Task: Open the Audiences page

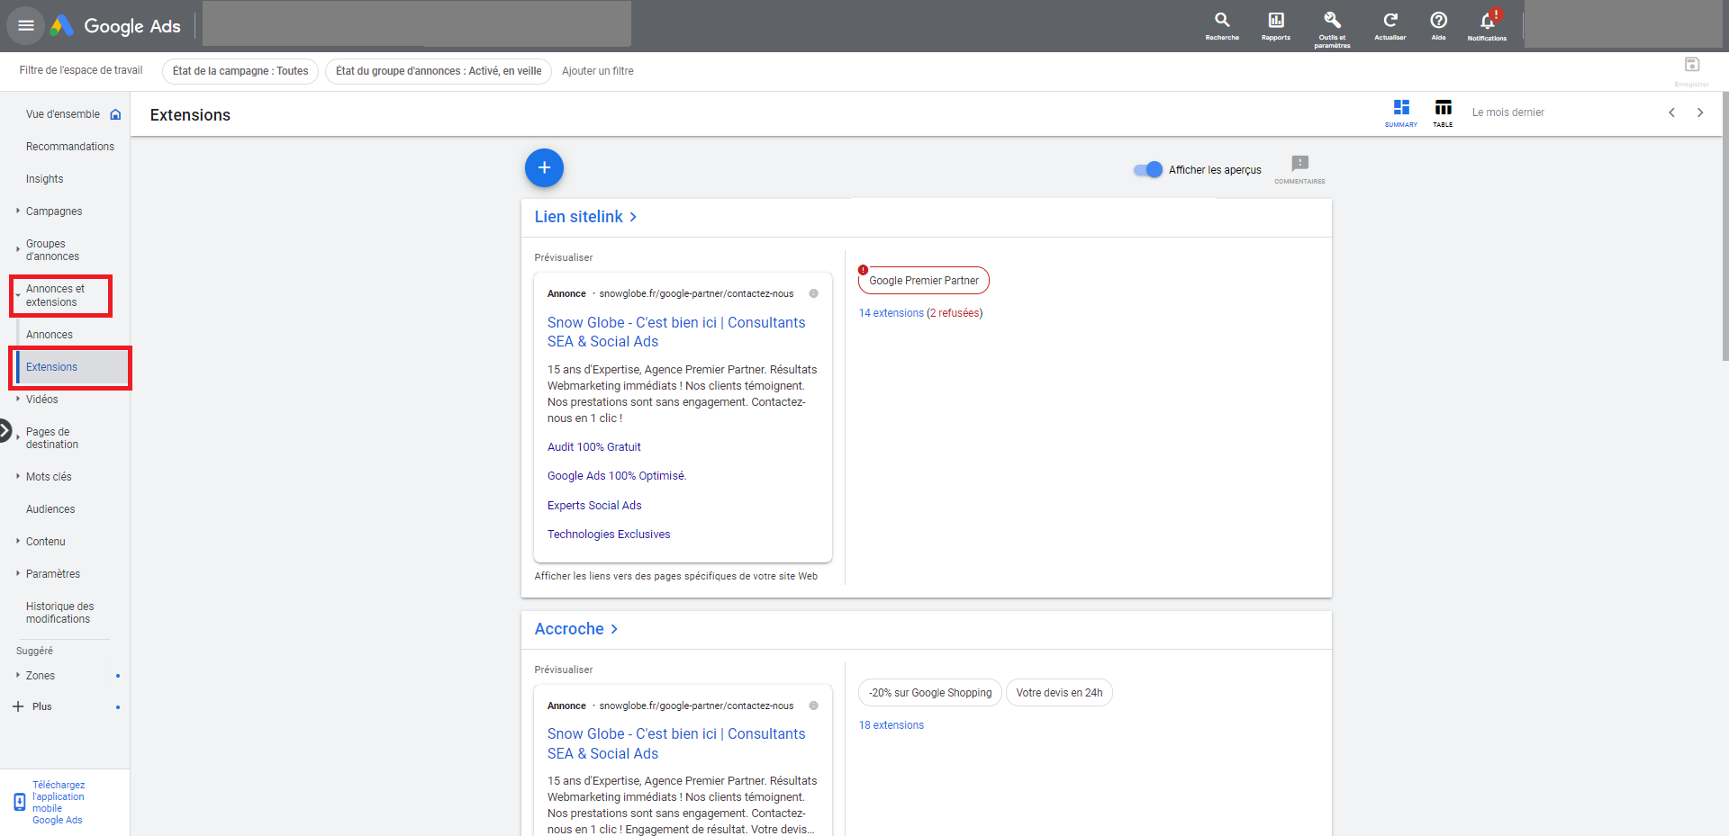Action: pos(50,509)
